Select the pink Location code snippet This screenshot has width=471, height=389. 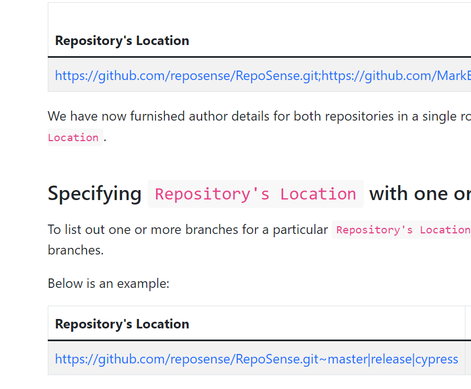74,137
